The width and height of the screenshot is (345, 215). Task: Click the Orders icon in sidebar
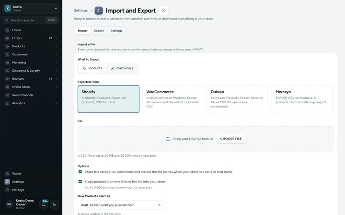click(x=7, y=38)
